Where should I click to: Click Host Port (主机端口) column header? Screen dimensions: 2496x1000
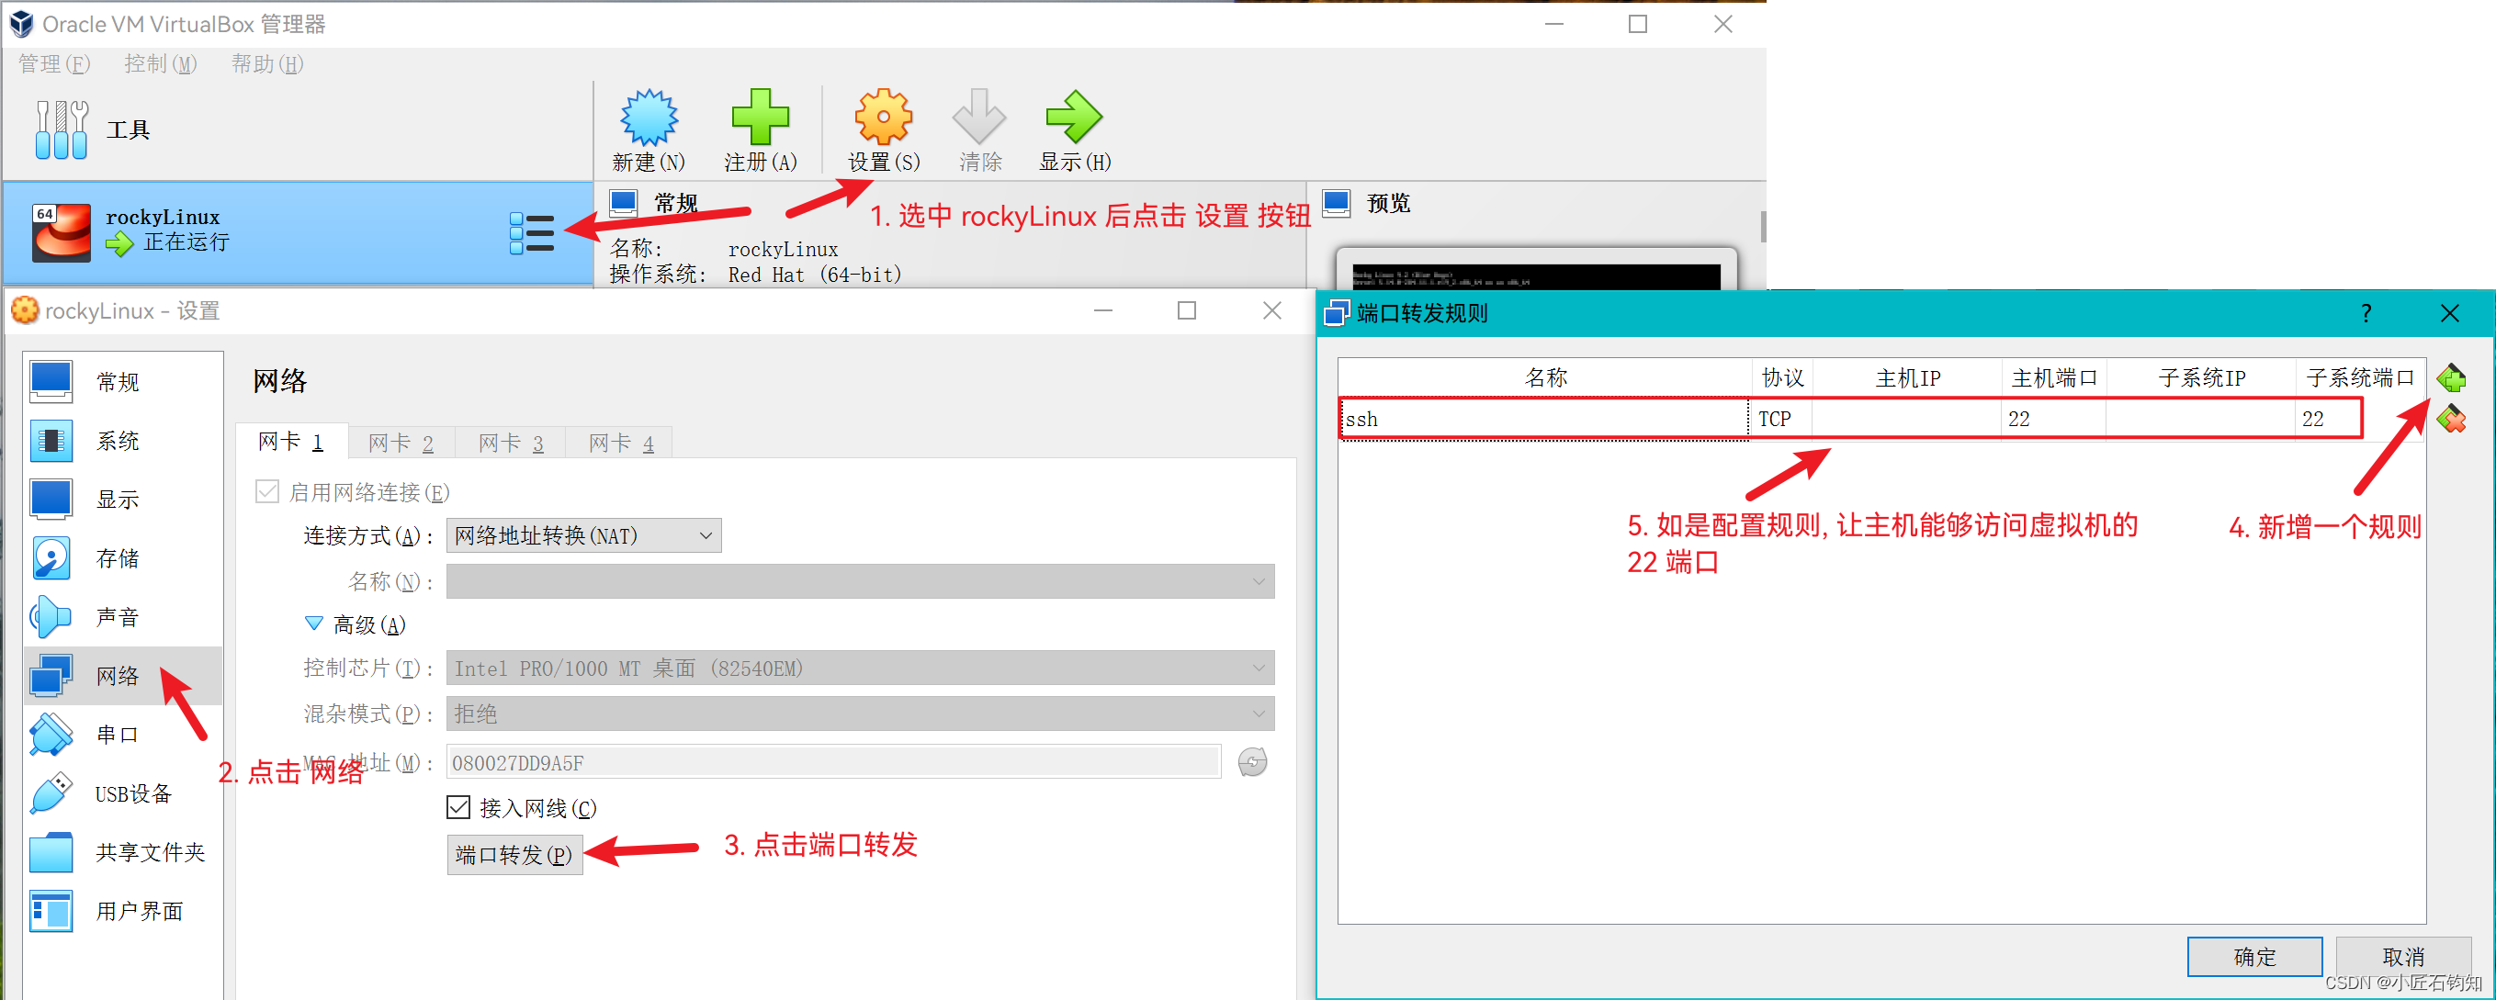(2053, 376)
